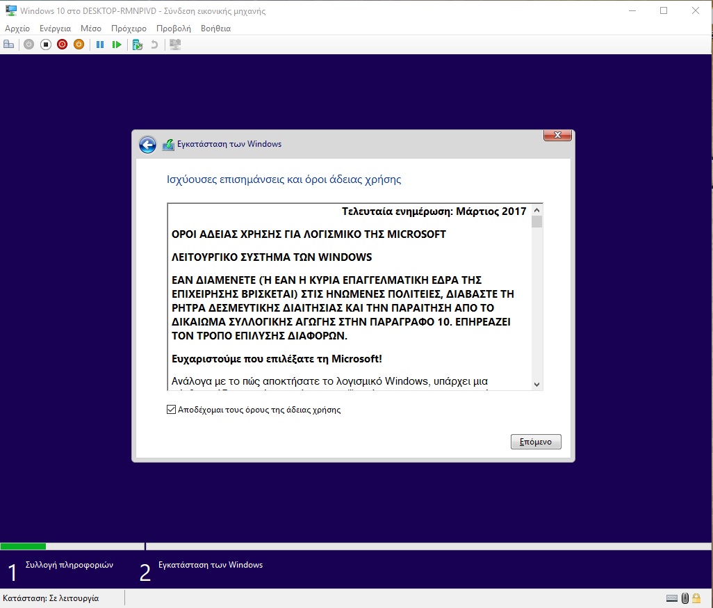
Task: Click the green installation progress bar
Action: pos(23,546)
